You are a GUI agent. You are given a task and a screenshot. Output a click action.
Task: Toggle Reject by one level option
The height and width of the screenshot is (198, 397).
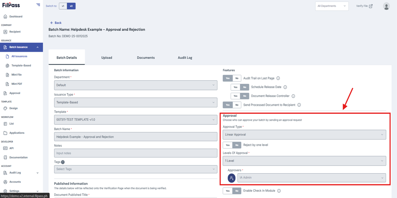point(232,145)
